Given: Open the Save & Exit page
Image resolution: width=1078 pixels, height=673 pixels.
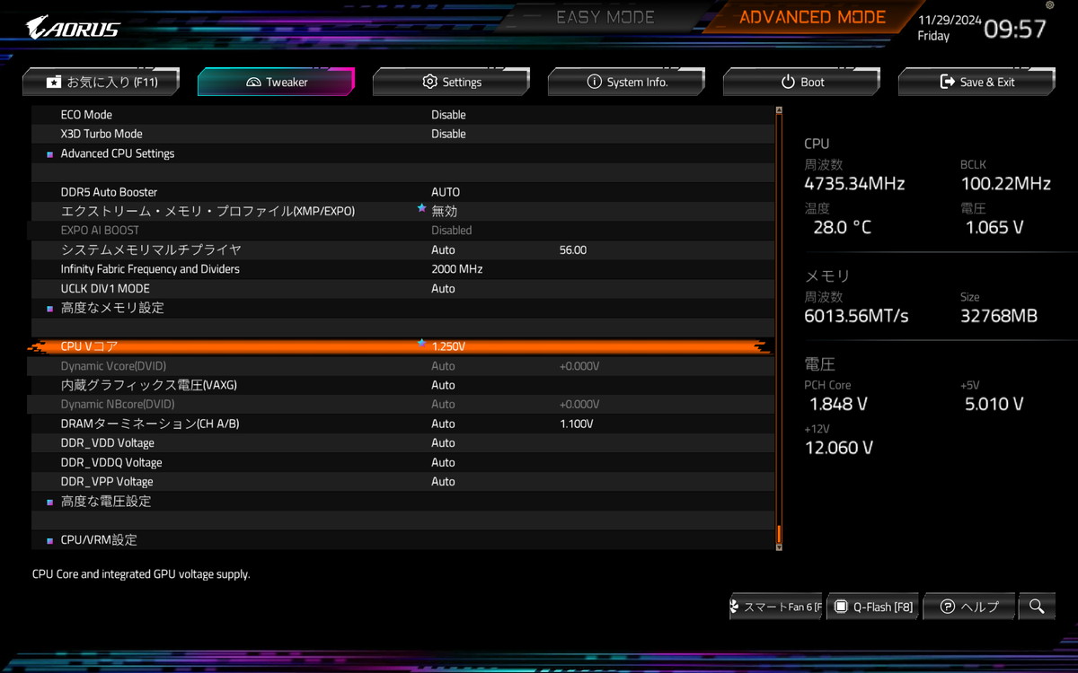Looking at the screenshot, I should 976,82.
